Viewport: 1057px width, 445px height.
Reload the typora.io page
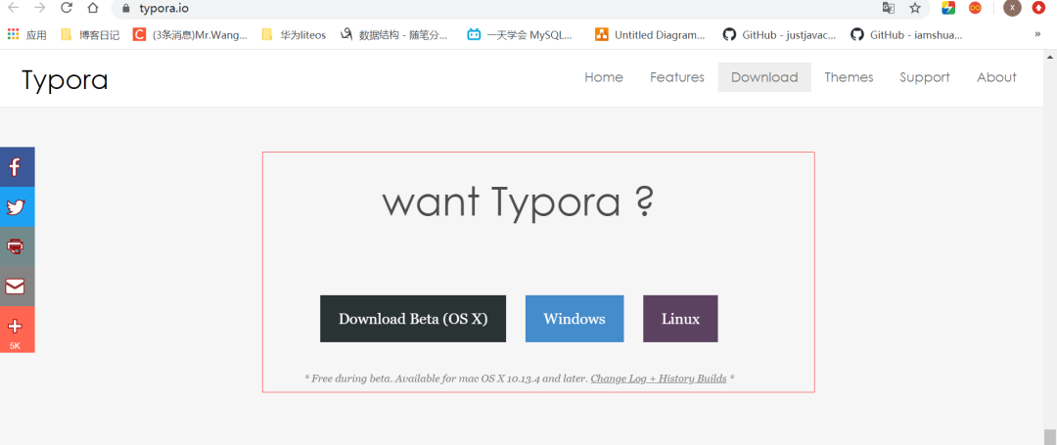pyautogui.click(x=67, y=8)
